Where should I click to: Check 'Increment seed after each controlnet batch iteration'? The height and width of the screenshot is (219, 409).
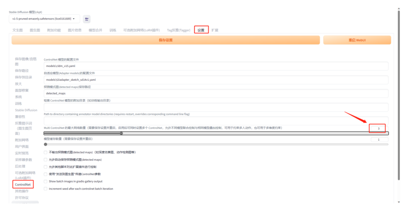click(x=45, y=189)
